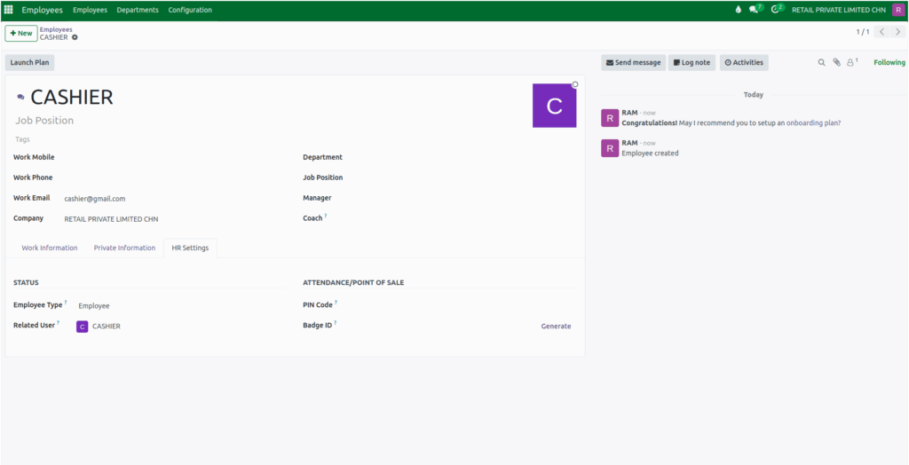
Task: Click the Work Phone field
Action: click(x=175, y=177)
